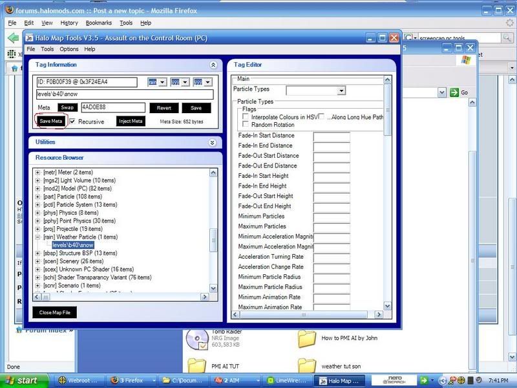
Task: Expand the [metr] Meter tree node
Action: point(37,173)
